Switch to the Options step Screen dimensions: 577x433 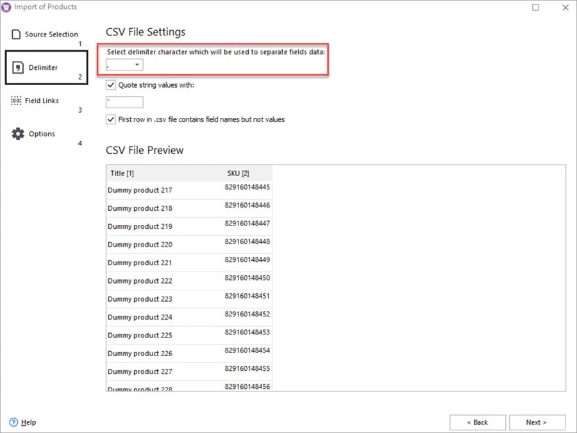pos(42,133)
